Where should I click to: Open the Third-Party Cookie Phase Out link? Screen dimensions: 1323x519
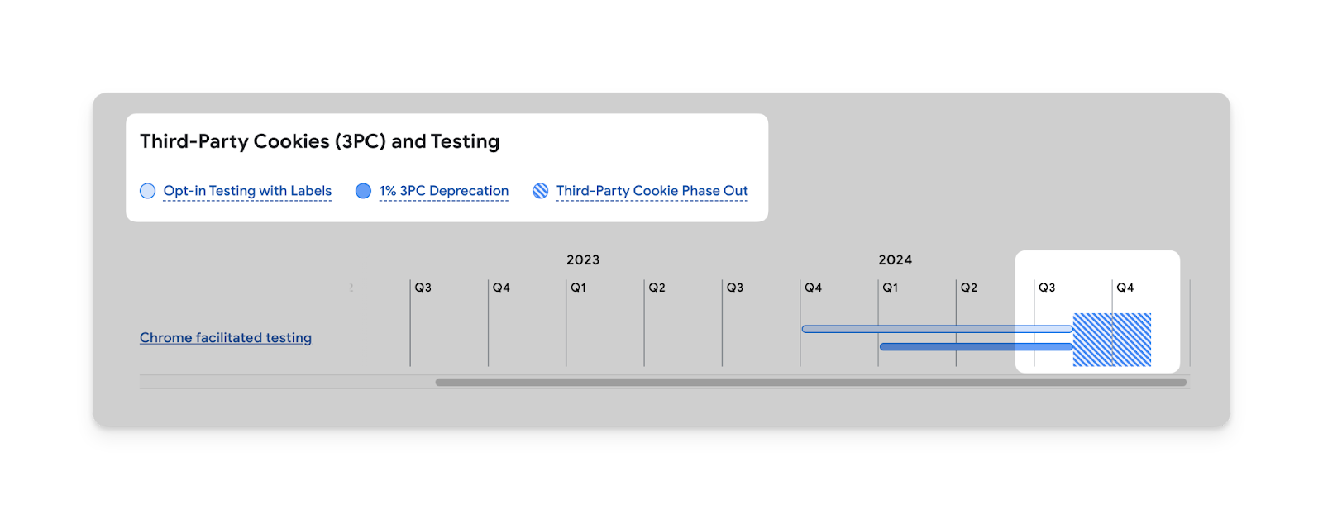652,191
